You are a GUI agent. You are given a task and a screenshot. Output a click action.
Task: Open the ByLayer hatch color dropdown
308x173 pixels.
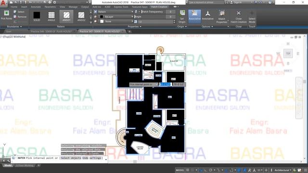(x=115, y=17)
